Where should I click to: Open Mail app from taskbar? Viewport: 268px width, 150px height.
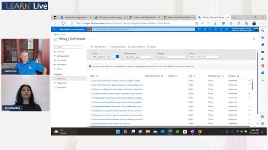coord(155,132)
